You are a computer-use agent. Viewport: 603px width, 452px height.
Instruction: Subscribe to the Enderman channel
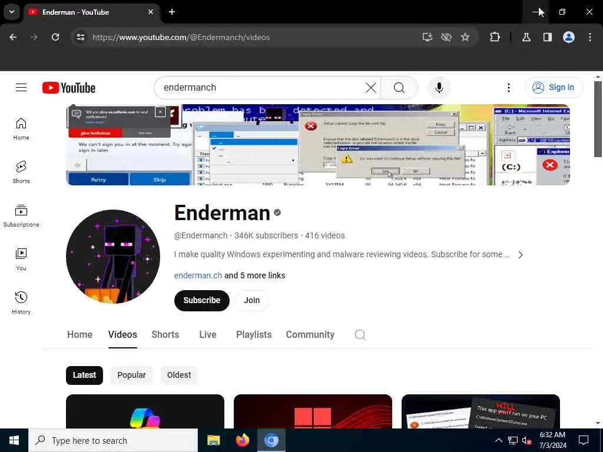point(202,301)
